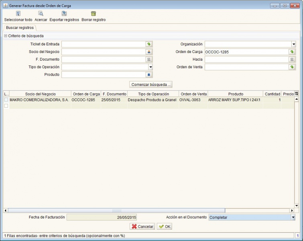Viewport: 303px width, 241px height.
Task: Click the horizontal scrollbar thumb
Action: tap(116, 210)
